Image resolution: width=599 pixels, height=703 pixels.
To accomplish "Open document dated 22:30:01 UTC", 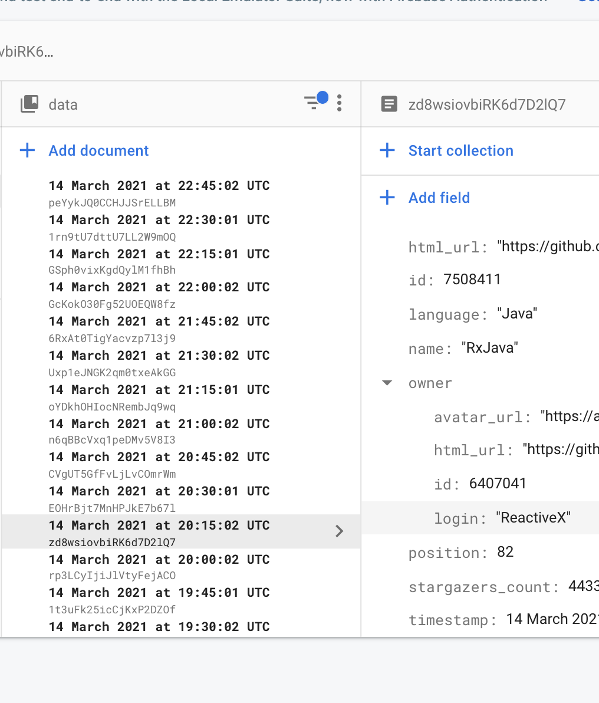I will (x=159, y=219).
